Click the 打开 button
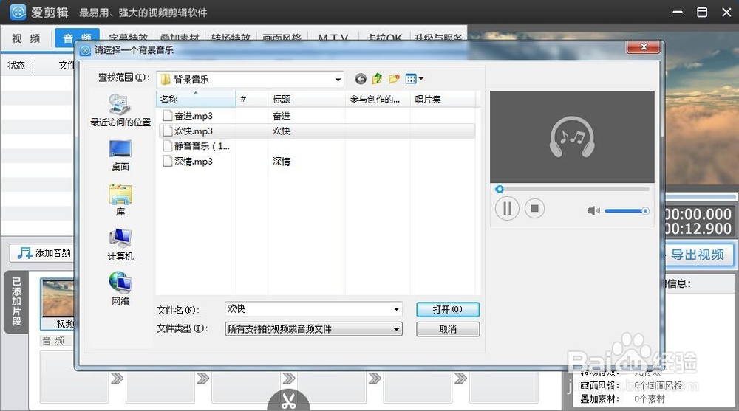The height and width of the screenshot is (411, 739). (448, 309)
